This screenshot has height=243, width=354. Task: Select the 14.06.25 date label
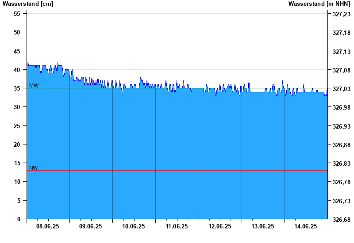click(x=306, y=226)
